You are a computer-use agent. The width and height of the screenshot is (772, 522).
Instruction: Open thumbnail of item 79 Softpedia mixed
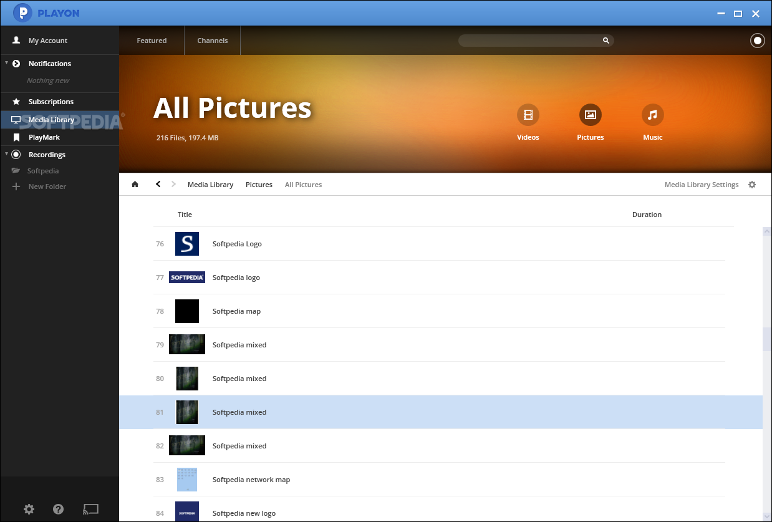click(x=187, y=344)
